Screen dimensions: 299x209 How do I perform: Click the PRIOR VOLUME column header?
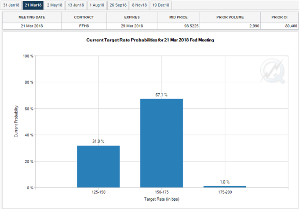(x=230, y=17)
